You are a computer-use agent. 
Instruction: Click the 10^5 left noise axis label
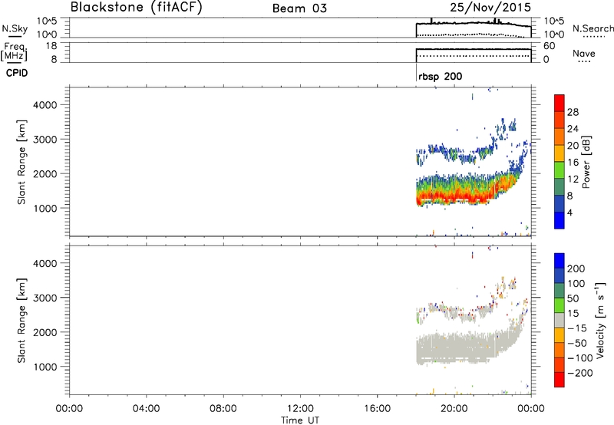[x=47, y=21]
